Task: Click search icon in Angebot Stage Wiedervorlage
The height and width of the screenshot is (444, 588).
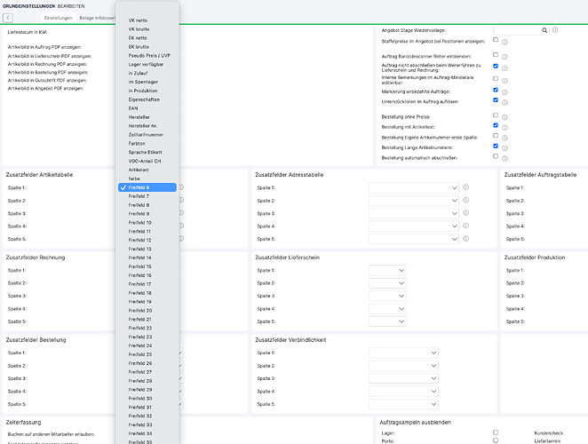Action: [x=544, y=30]
